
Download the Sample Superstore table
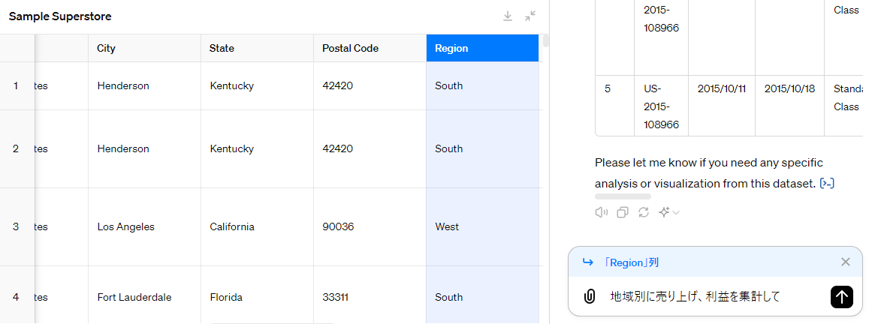tap(508, 16)
